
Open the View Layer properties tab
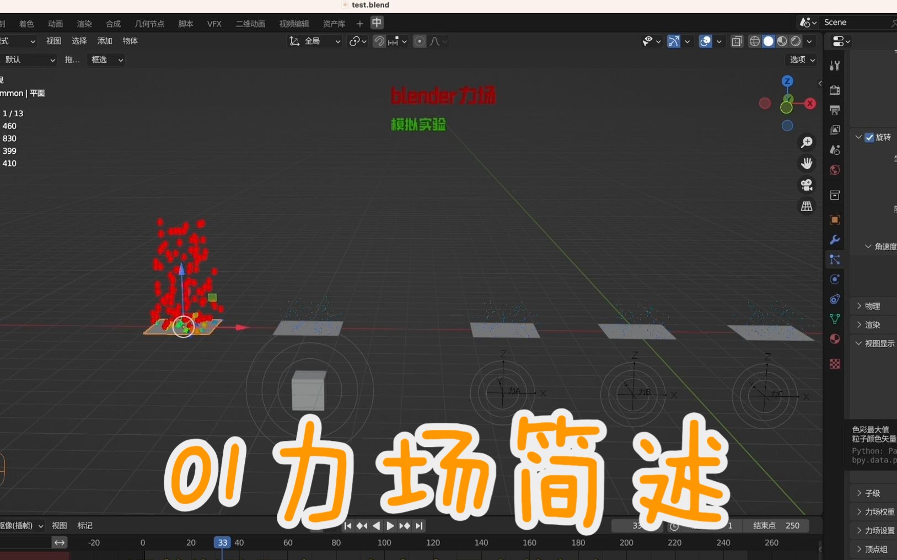point(835,130)
